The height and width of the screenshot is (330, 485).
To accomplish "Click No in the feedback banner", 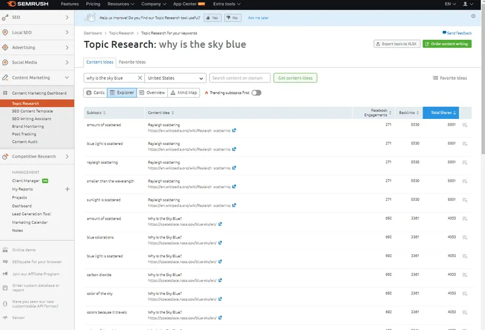I will pyautogui.click(x=233, y=18).
